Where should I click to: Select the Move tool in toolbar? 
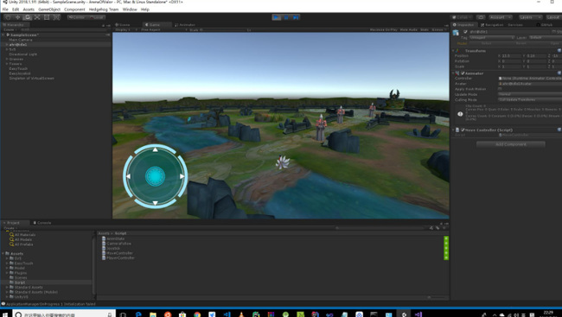coord(17,17)
